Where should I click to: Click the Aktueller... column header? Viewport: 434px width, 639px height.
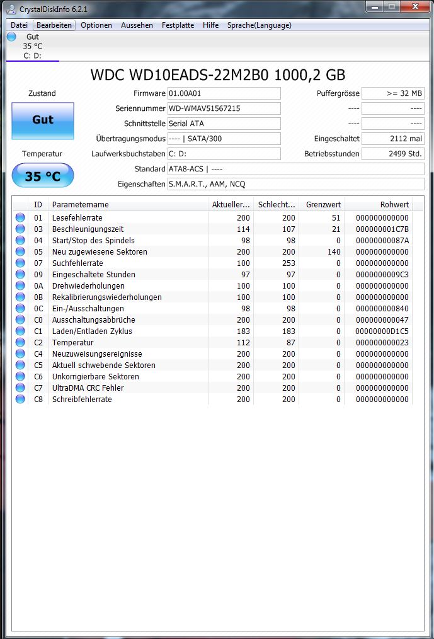click(231, 205)
